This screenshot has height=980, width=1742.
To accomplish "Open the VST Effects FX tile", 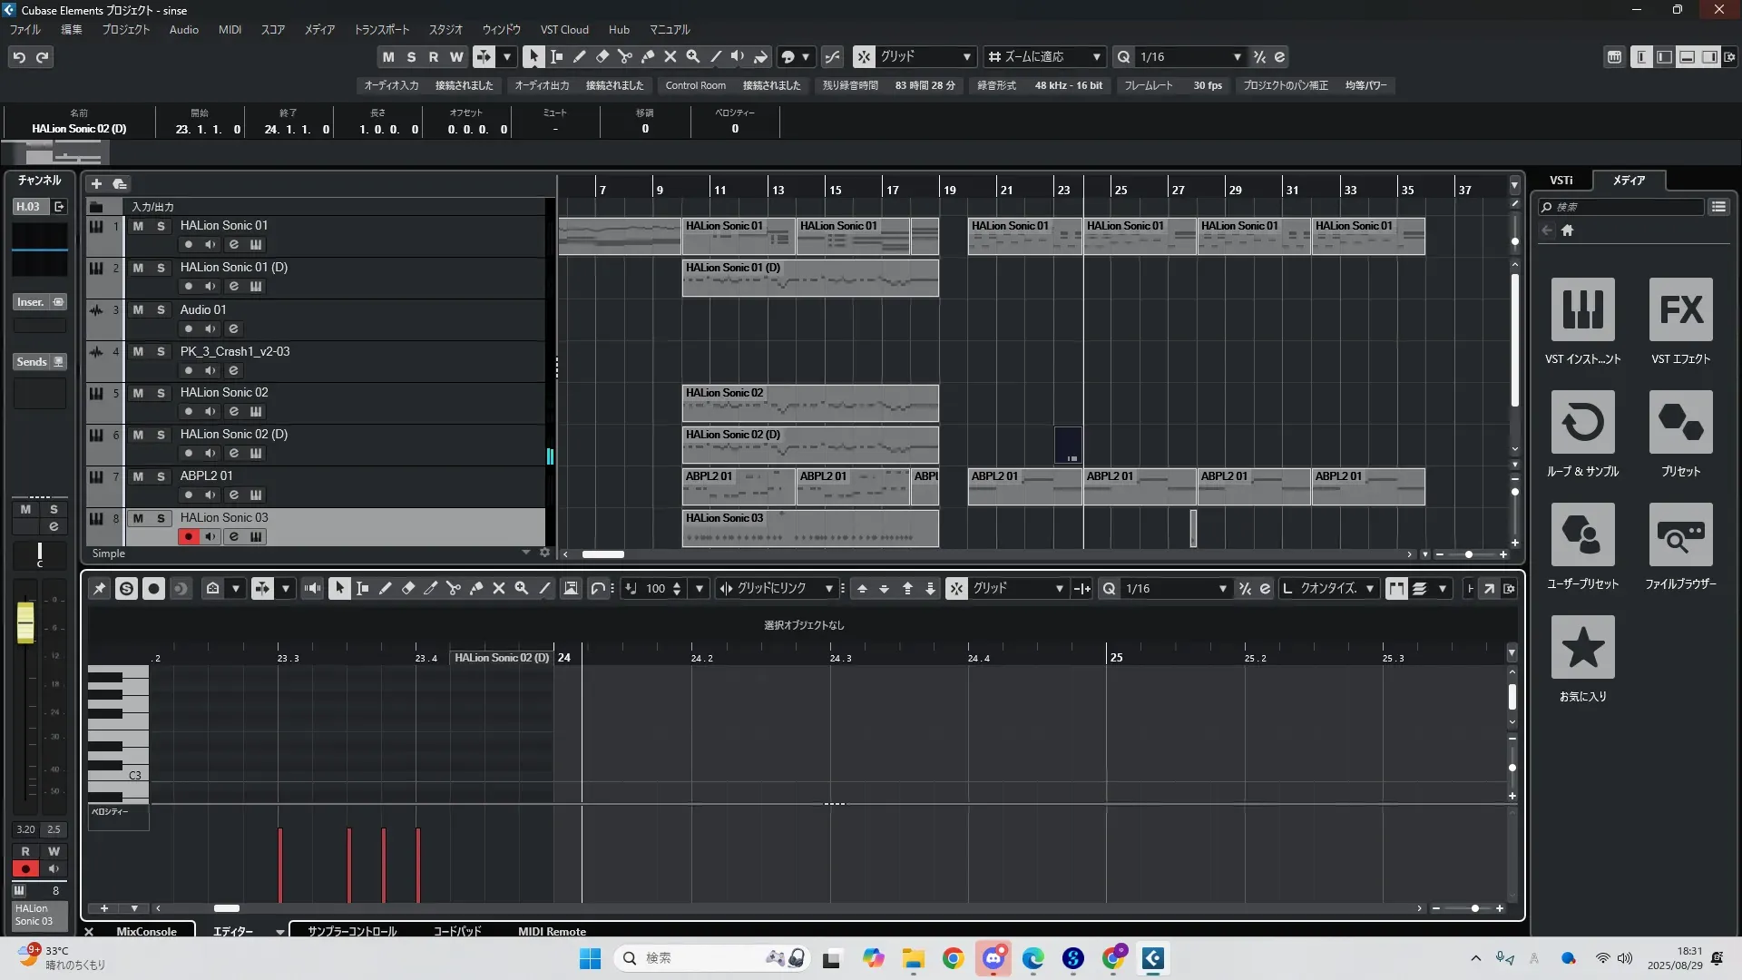I will [1680, 310].
